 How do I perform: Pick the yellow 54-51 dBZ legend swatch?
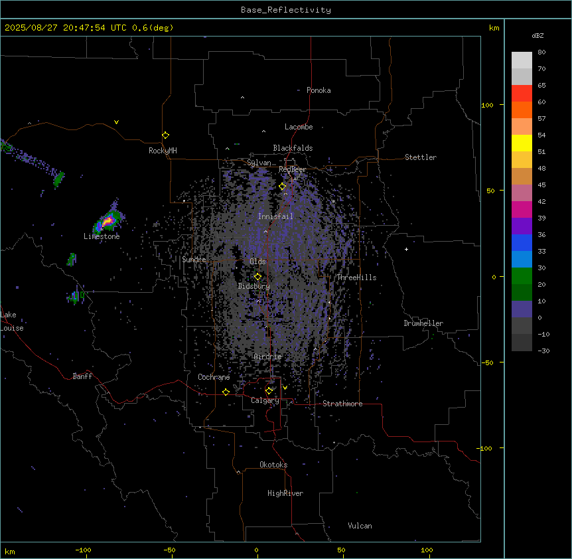click(522, 143)
